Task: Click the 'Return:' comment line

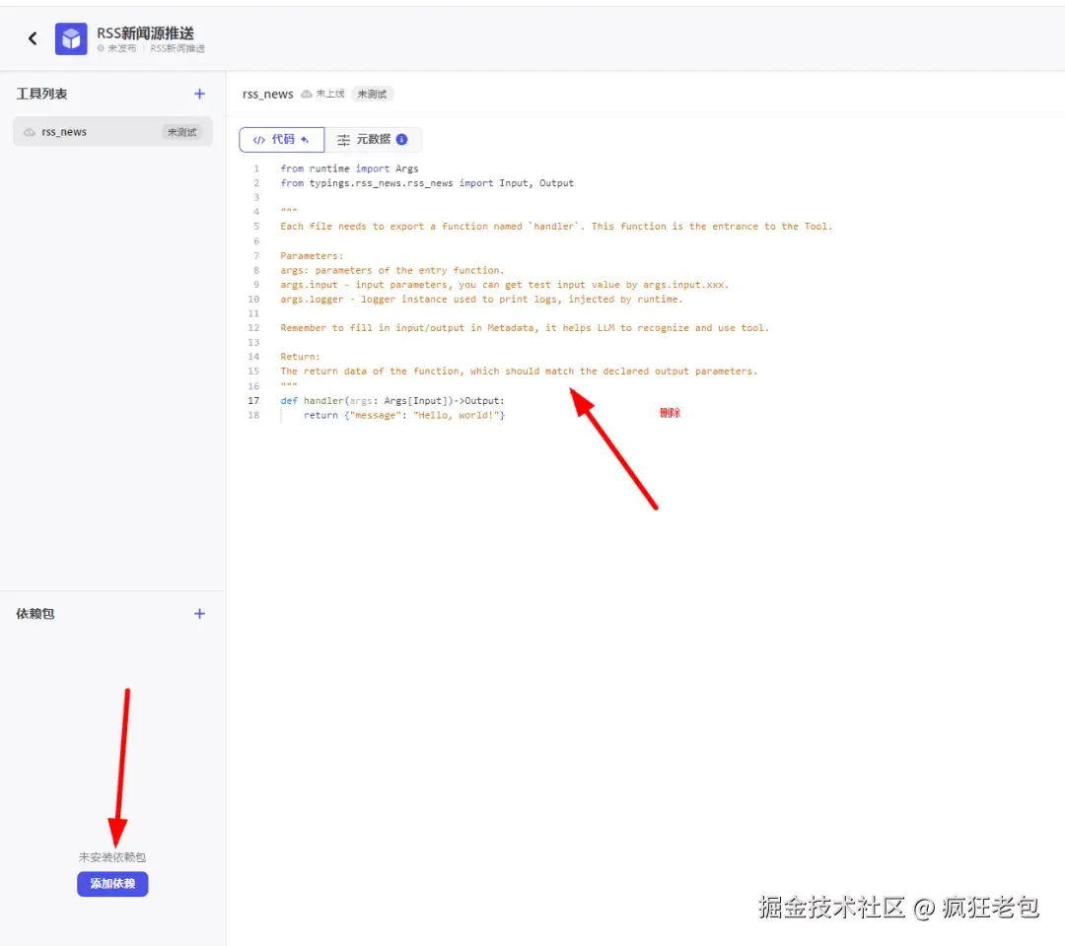Action: click(300, 357)
